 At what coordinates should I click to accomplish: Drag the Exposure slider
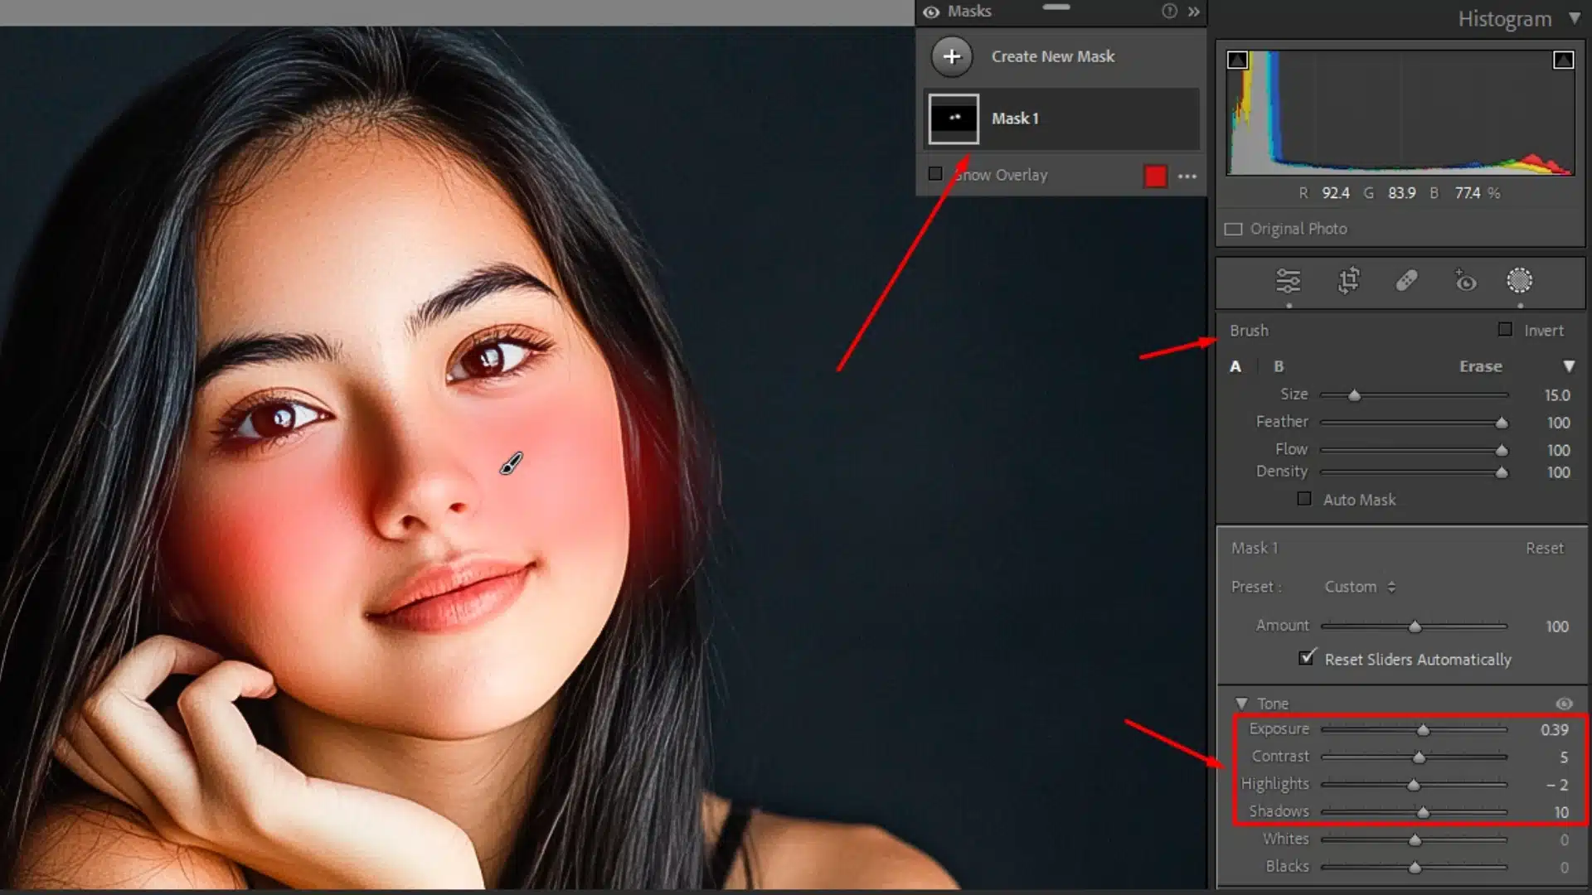pos(1421,730)
